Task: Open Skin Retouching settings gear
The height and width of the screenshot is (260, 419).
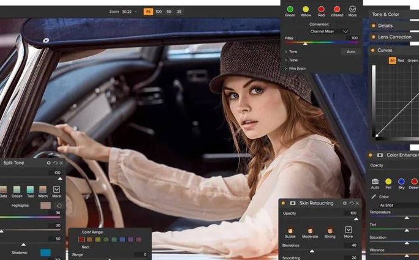Action: coord(345,203)
